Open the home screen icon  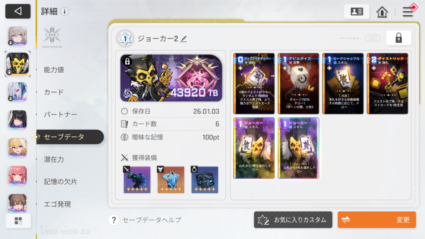click(382, 12)
